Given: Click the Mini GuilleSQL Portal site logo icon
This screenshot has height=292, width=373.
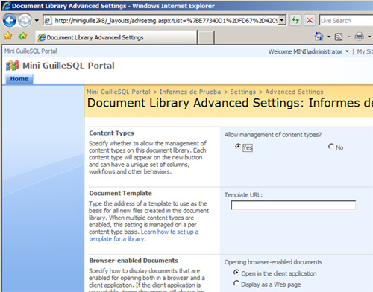Looking at the screenshot, I should [x=13, y=66].
